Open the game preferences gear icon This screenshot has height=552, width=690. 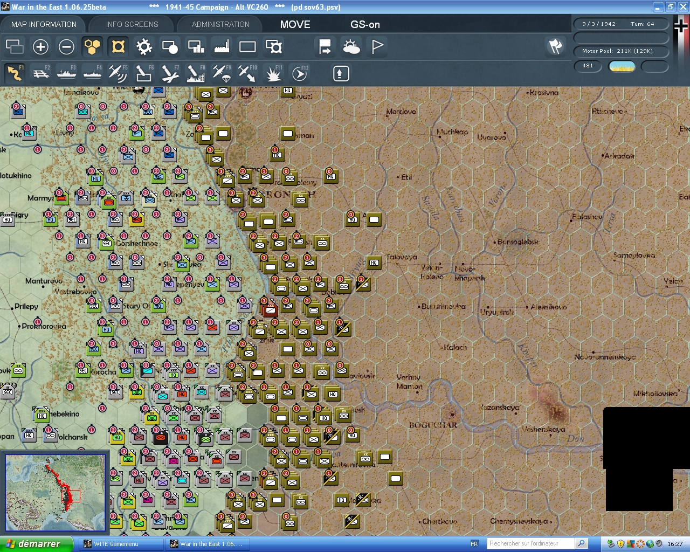click(143, 47)
